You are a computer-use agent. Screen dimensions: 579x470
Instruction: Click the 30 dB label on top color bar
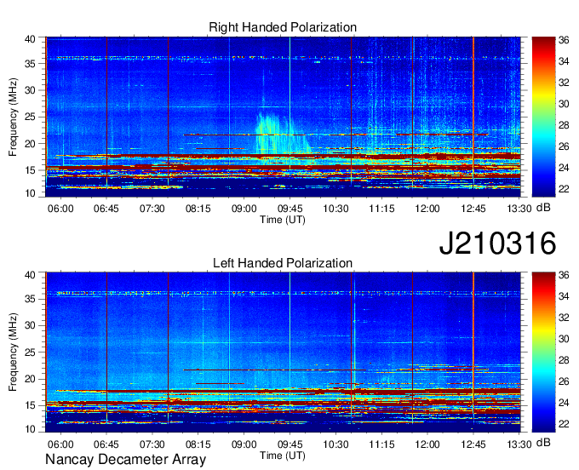564,104
